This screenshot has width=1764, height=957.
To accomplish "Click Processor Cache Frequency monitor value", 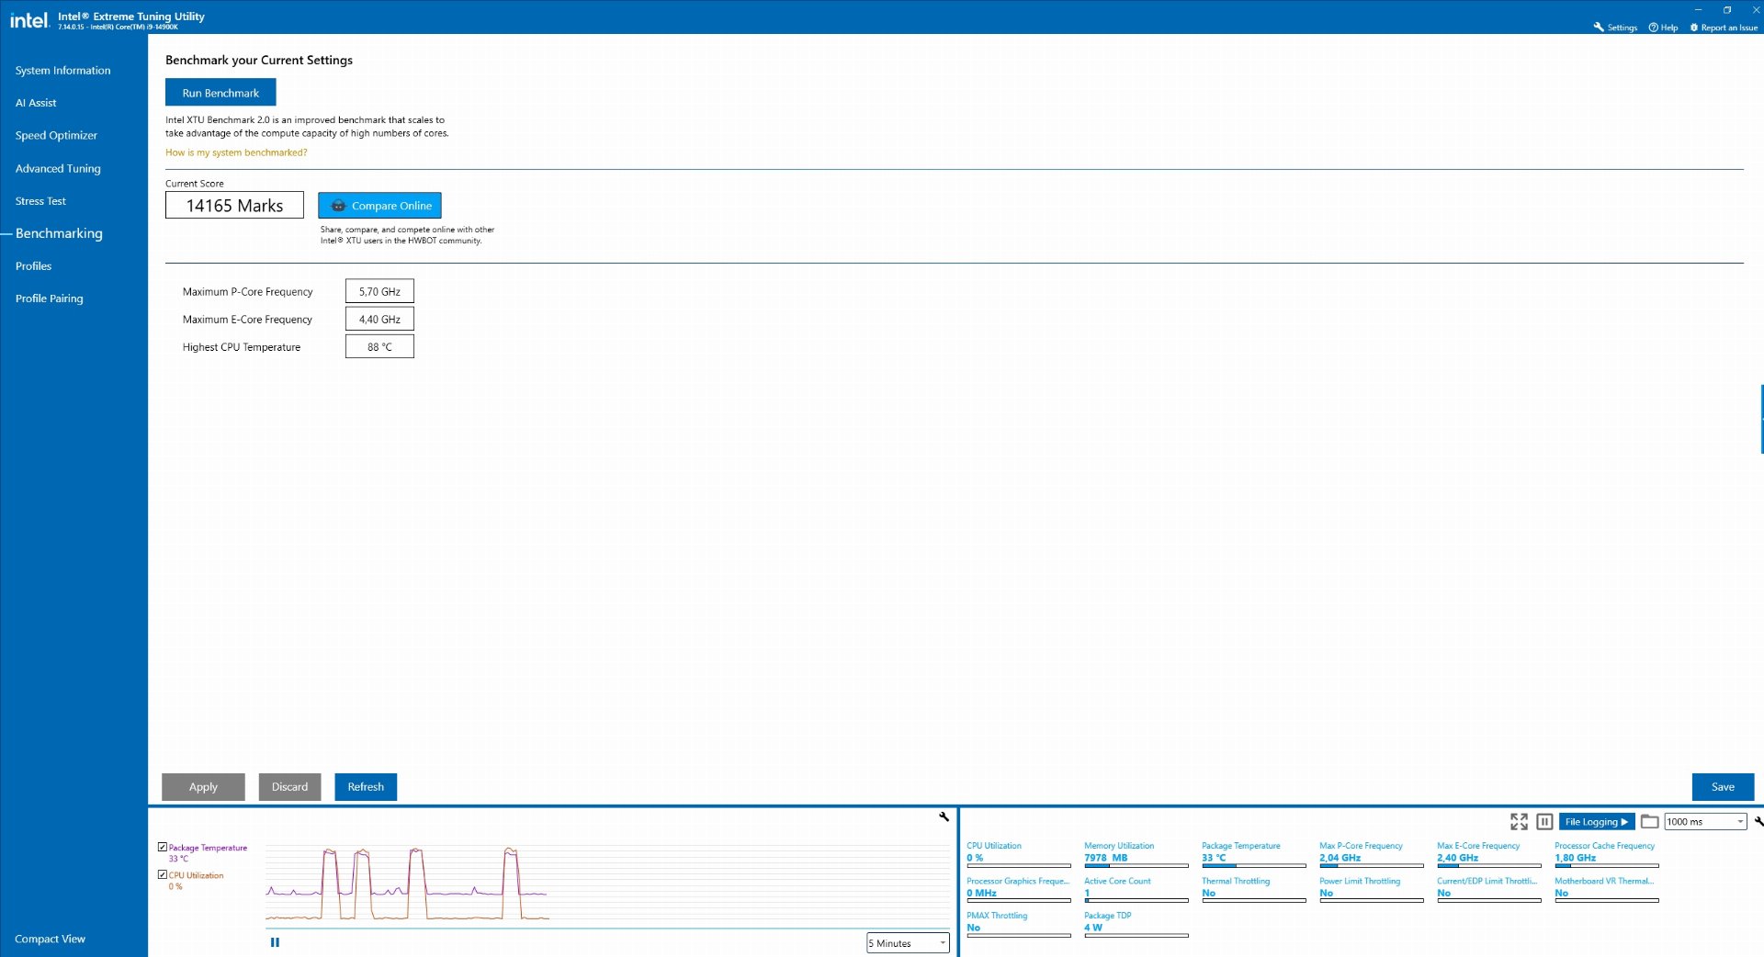I will point(1575,858).
